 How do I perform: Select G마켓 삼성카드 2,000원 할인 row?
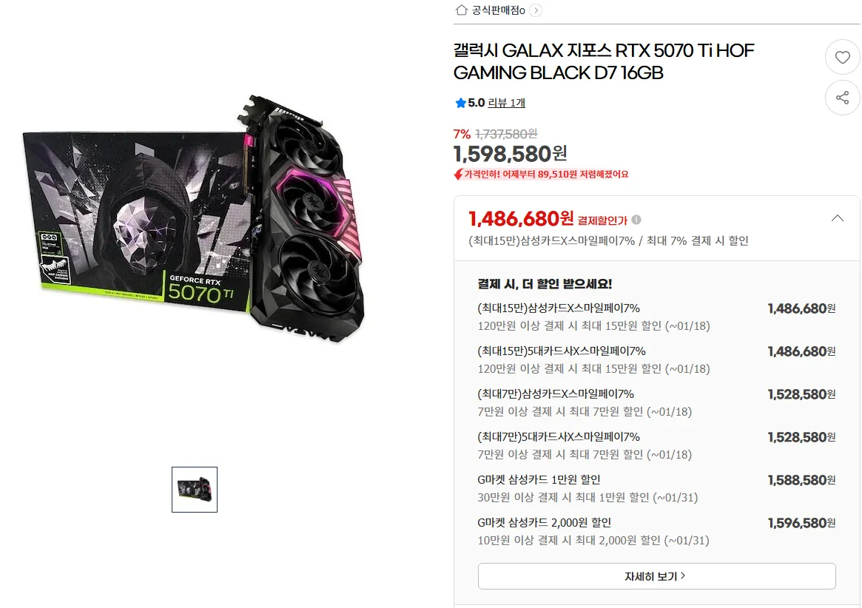pos(656,531)
